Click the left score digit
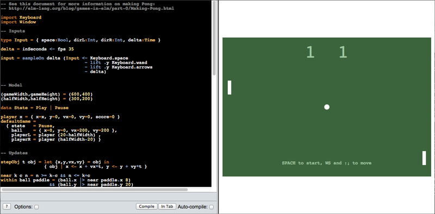This screenshot has height=214, width=435. [x=310, y=52]
